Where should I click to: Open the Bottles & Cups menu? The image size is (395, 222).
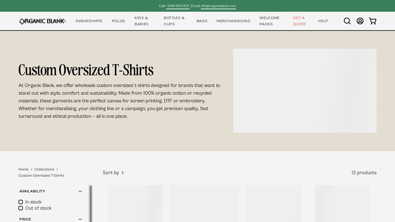point(174,21)
